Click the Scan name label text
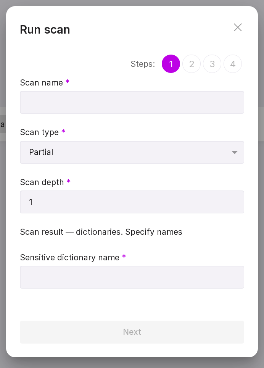264x368 pixels. pyautogui.click(x=41, y=83)
